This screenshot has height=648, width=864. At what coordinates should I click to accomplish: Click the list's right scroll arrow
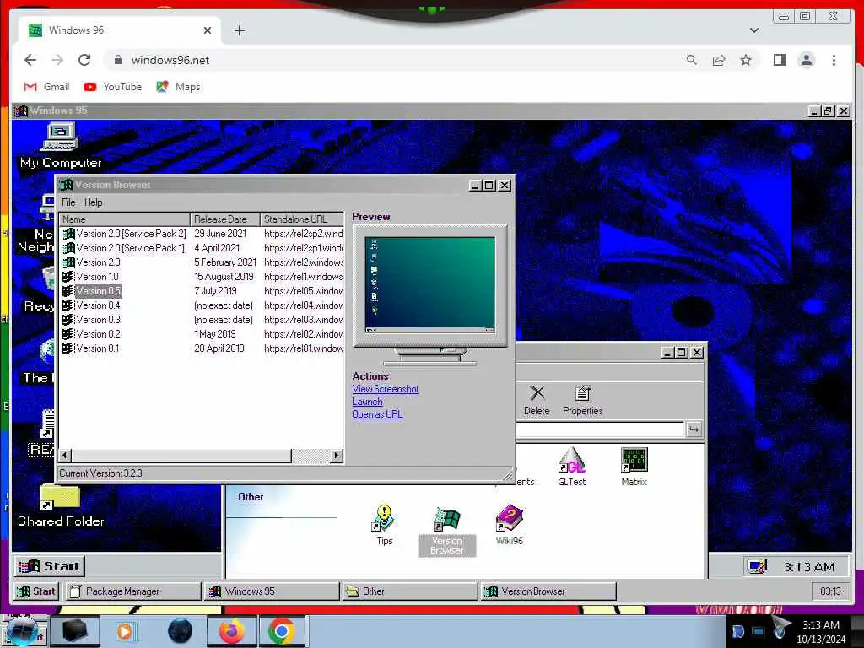point(337,456)
